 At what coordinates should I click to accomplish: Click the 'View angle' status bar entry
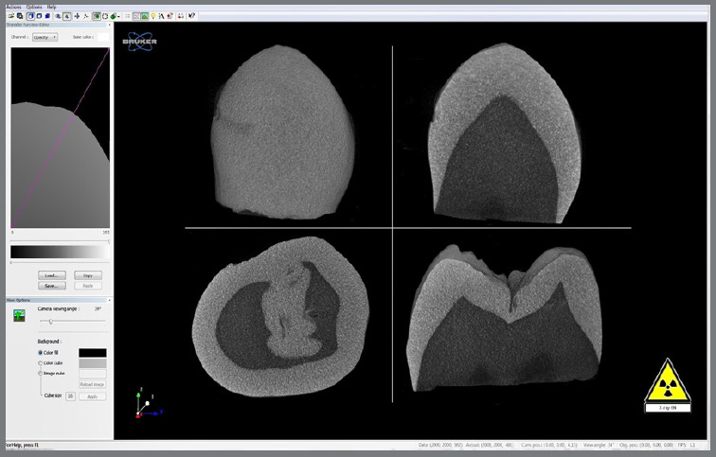coord(599,445)
